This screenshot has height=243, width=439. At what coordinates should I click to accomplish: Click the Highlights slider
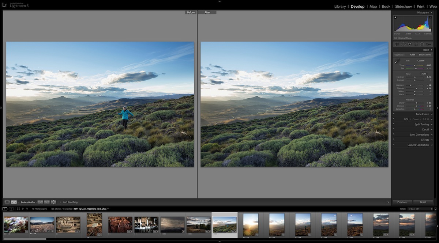click(x=415, y=85)
